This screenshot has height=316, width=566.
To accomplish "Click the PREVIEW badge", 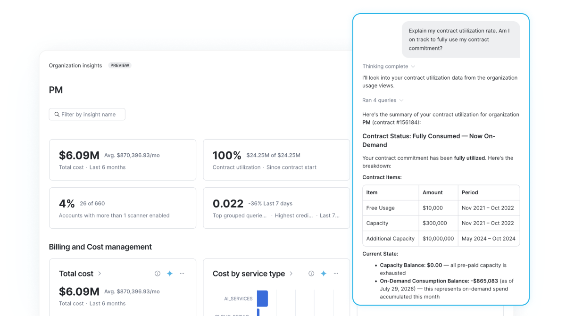I will coord(120,66).
